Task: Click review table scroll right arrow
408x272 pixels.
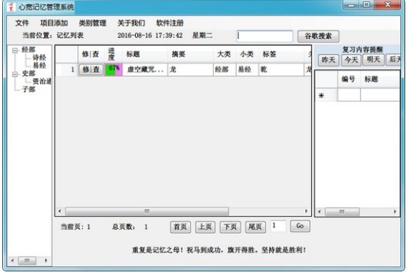Action: coord(395,212)
